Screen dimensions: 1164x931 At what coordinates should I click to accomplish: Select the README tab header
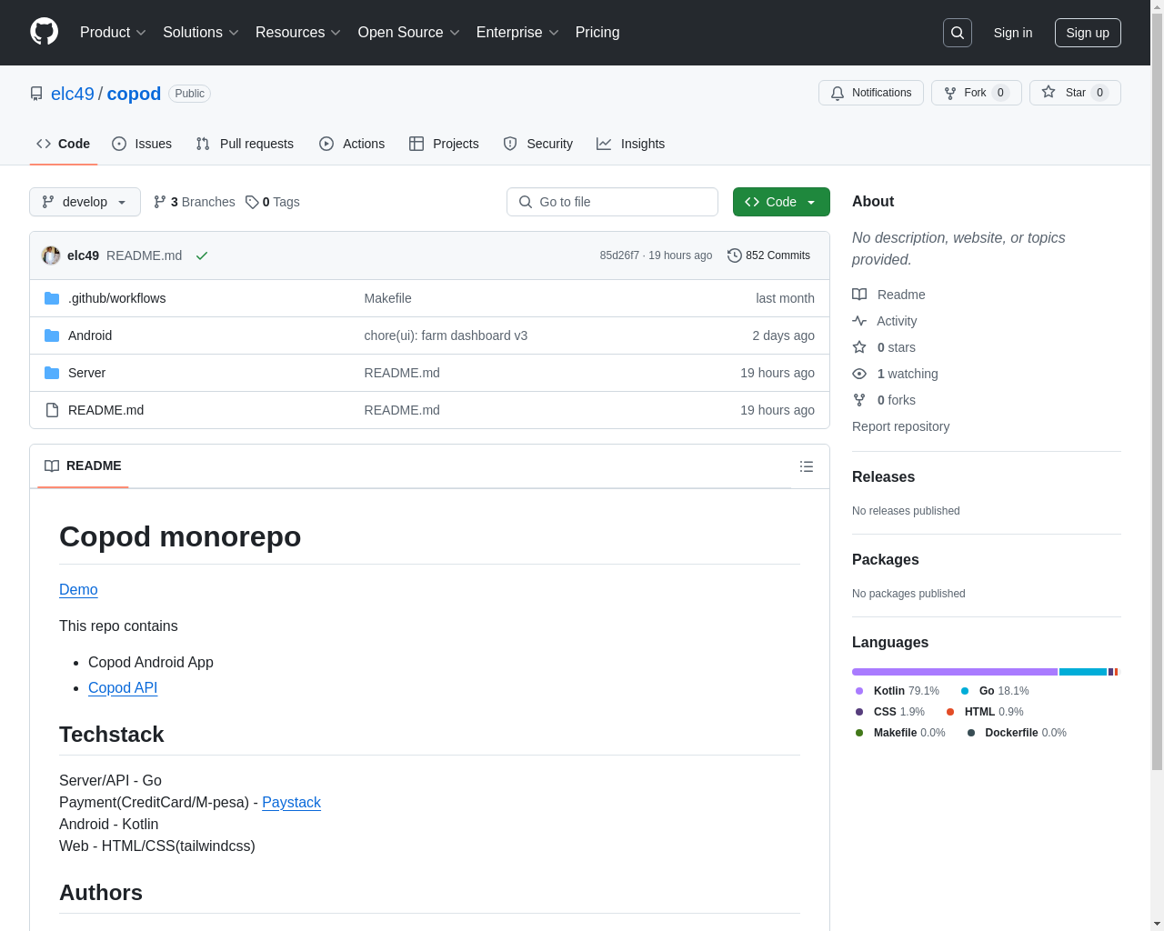[83, 465]
